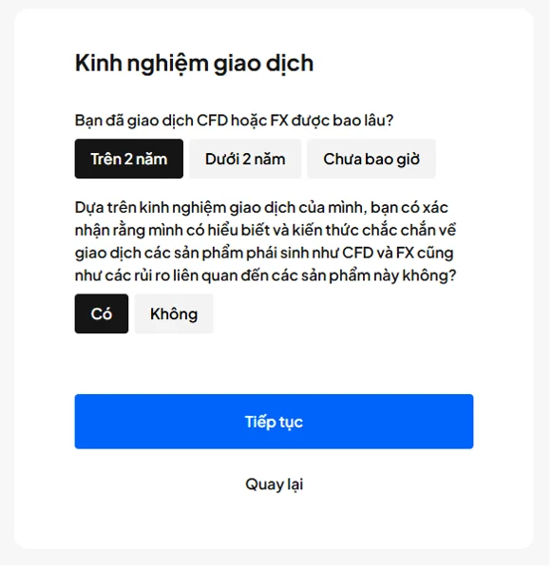Image resolution: width=552 pixels, height=568 pixels.
Task: Confirm yes to understanding derivative risks
Action: pos(102,314)
